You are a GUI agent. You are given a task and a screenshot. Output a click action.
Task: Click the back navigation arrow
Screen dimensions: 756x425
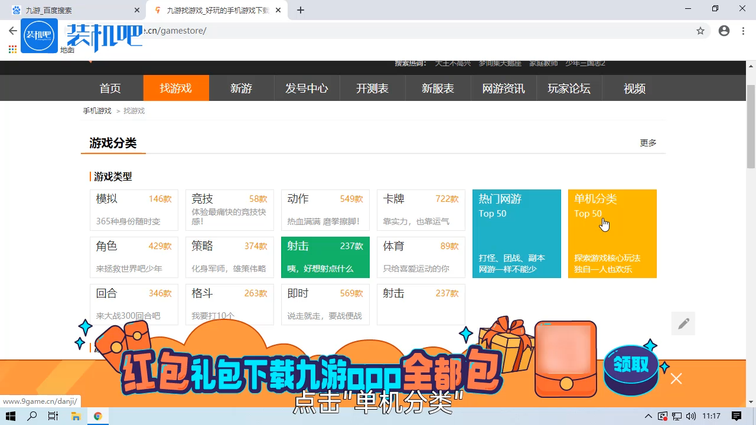tap(12, 31)
